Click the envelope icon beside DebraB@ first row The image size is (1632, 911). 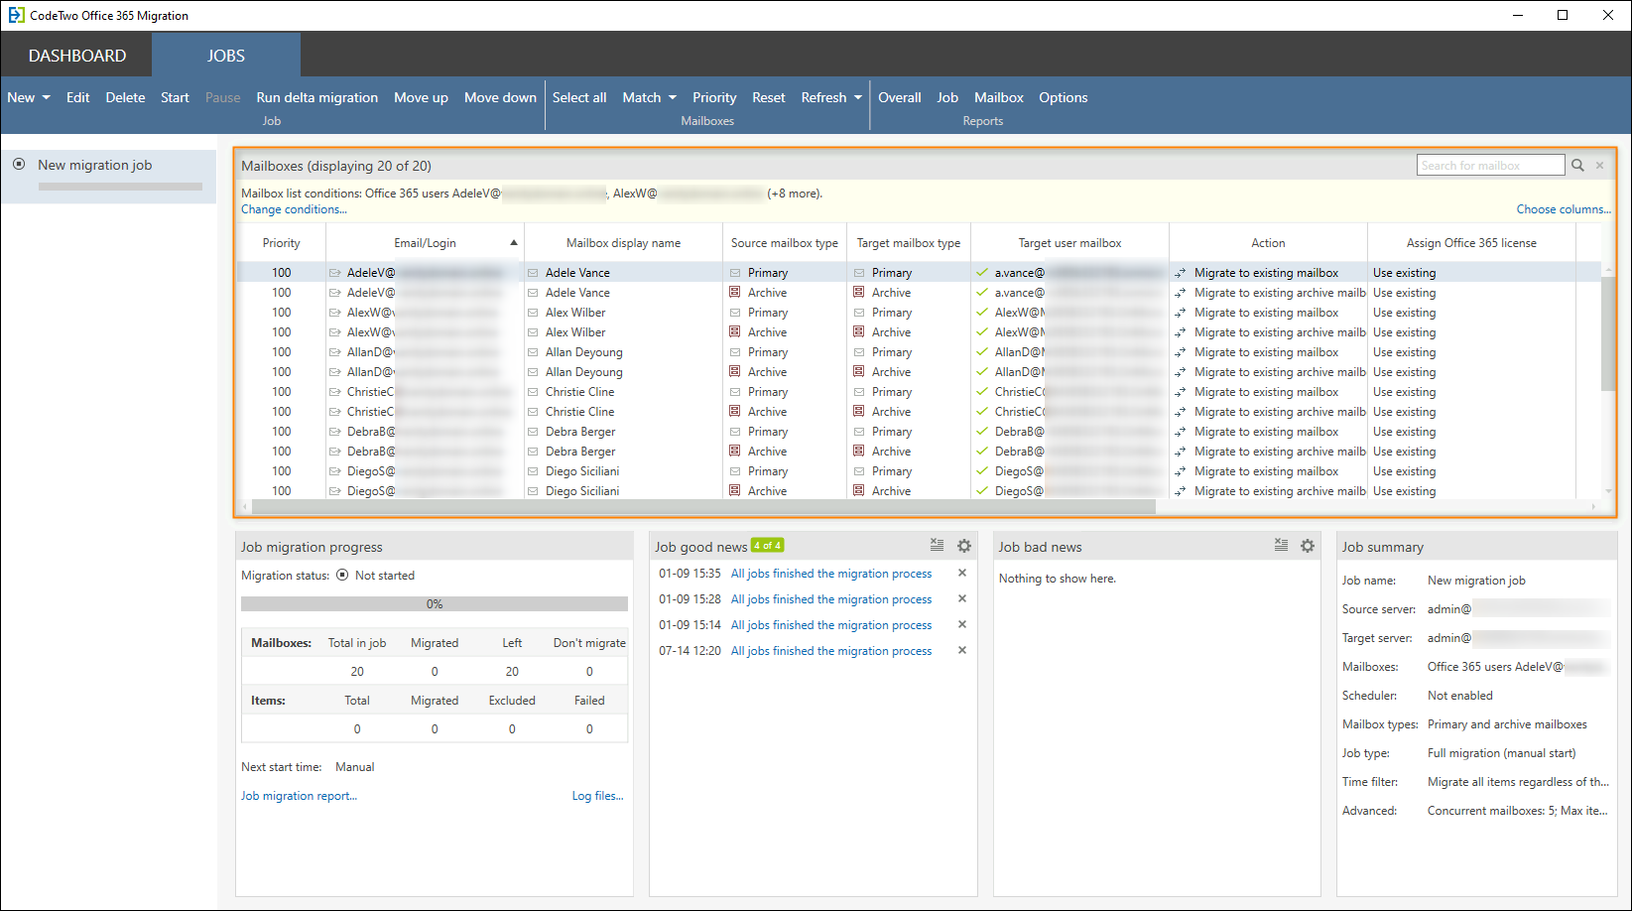(335, 432)
